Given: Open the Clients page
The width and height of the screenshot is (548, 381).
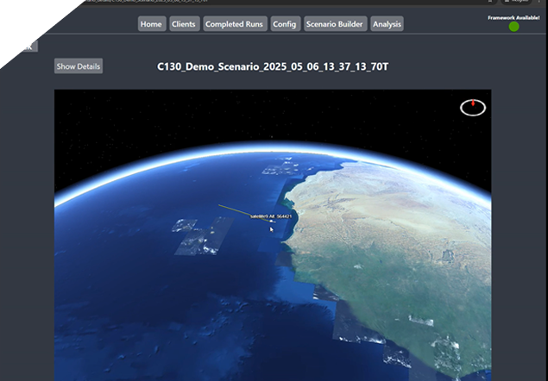Looking at the screenshot, I should [x=183, y=24].
